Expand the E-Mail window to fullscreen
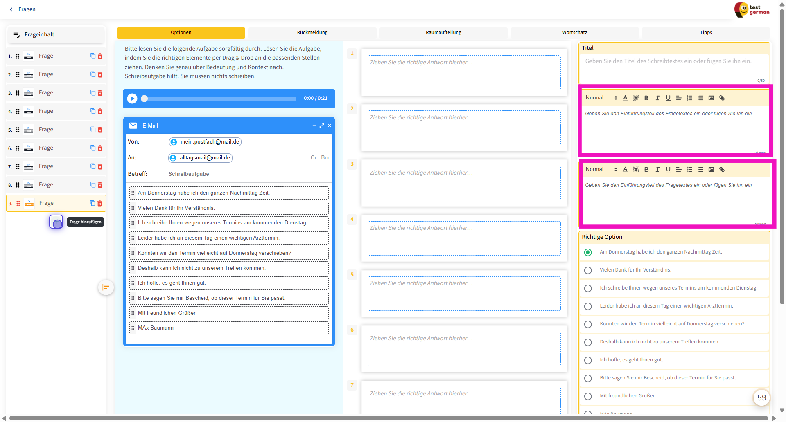Image resolution: width=786 pixels, height=422 pixels. 322,126
